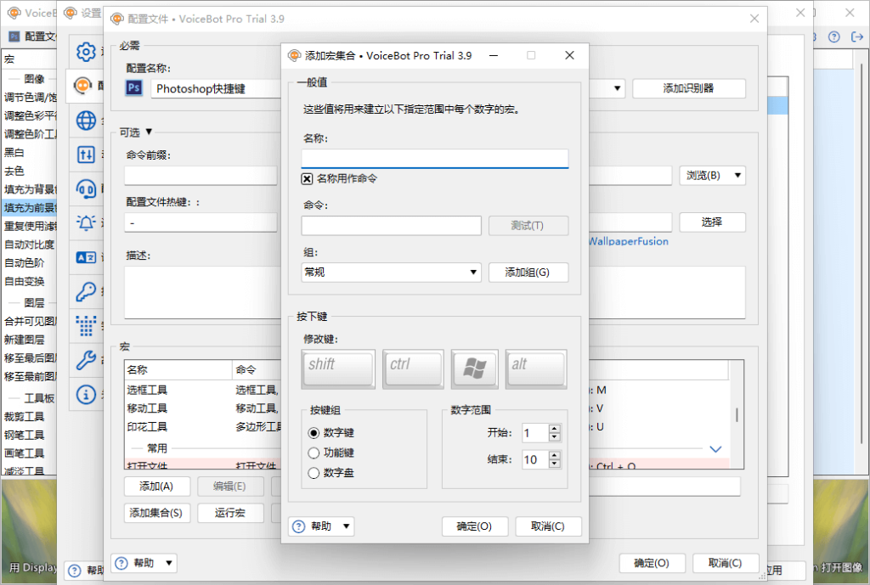Click the Photoshop Ps profile icon
870x585 pixels.
click(x=133, y=87)
